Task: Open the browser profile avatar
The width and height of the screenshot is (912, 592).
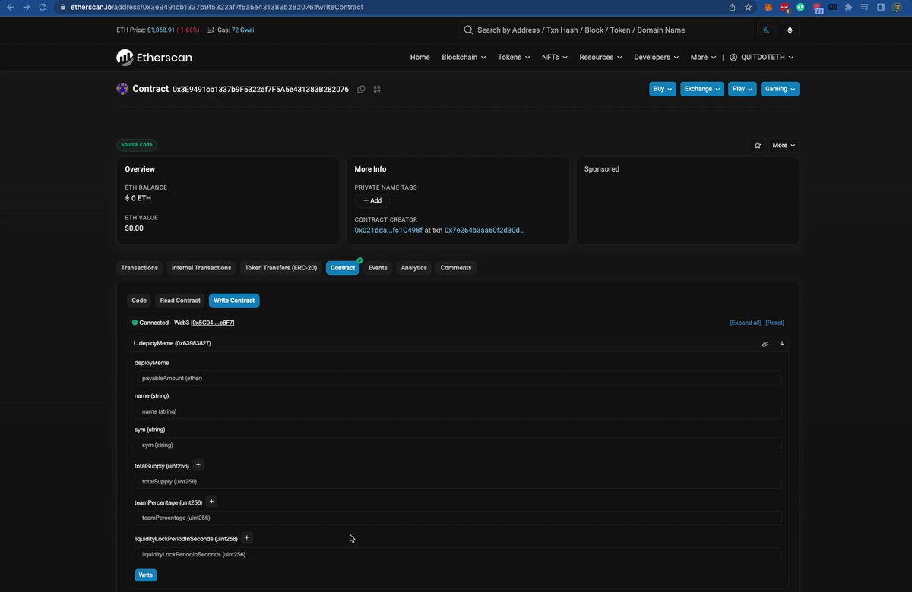Action: pyautogui.click(x=898, y=7)
